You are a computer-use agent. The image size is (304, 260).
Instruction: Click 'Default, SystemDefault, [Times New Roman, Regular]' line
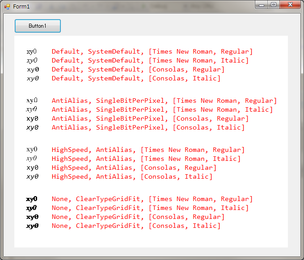click(152, 51)
